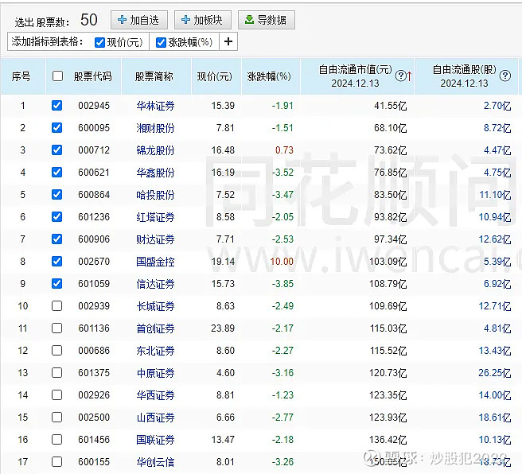Check the checkbox for 长城证券
This screenshot has height=474, width=522.
(57, 305)
